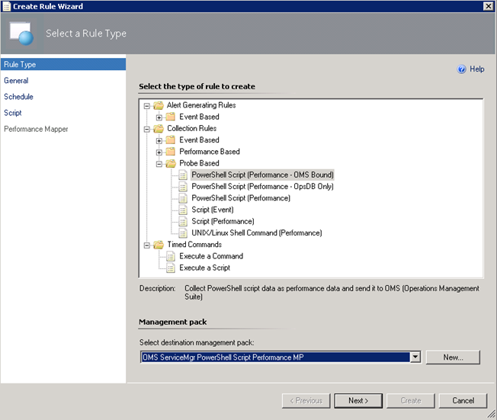Select UNIX/Linux Shell Command (Performance) rule
The width and height of the screenshot is (497, 420).
[x=256, y=232]
